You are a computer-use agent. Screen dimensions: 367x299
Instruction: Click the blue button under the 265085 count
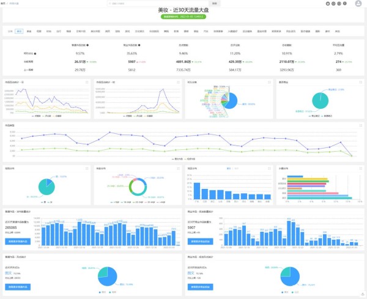[18, 242]
